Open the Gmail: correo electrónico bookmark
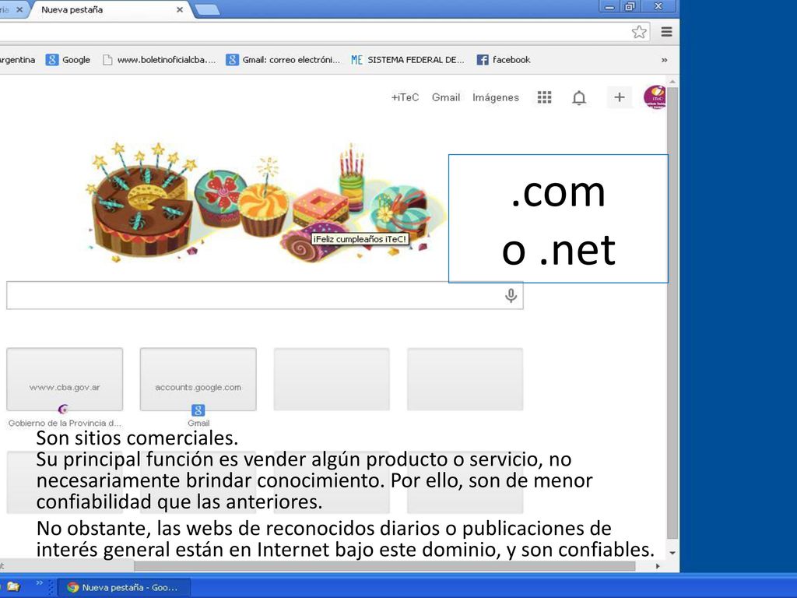The image size is (797, 598). (x=283, y=59)
